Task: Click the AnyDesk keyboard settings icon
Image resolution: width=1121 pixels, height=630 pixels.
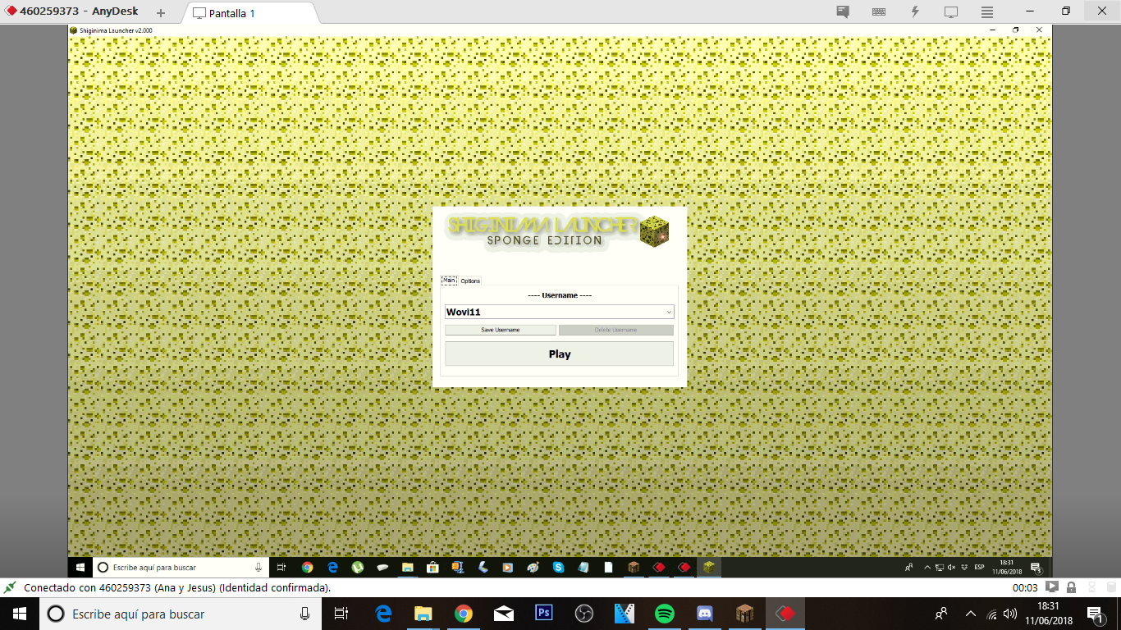Action: [x=879, y=11]
